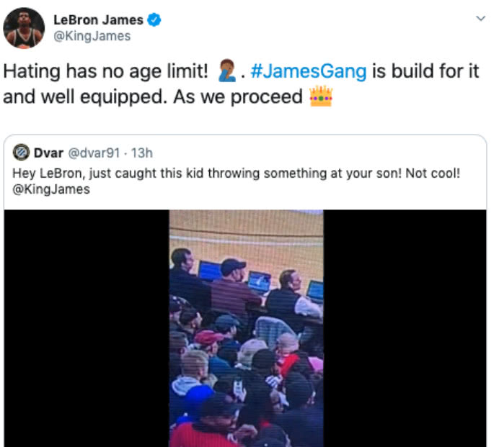Click black letterbox left of video

pyautogui.click(x=87, y=328)
